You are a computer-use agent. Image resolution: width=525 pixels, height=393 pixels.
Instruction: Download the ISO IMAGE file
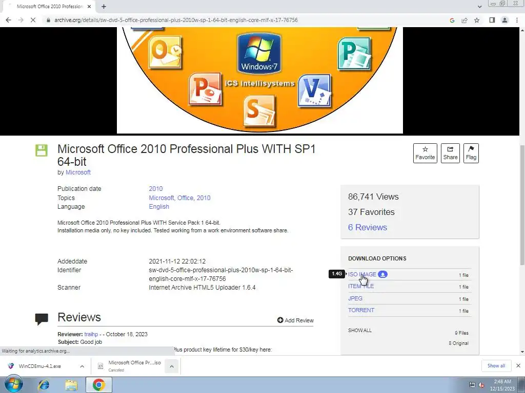click(362, 274)
